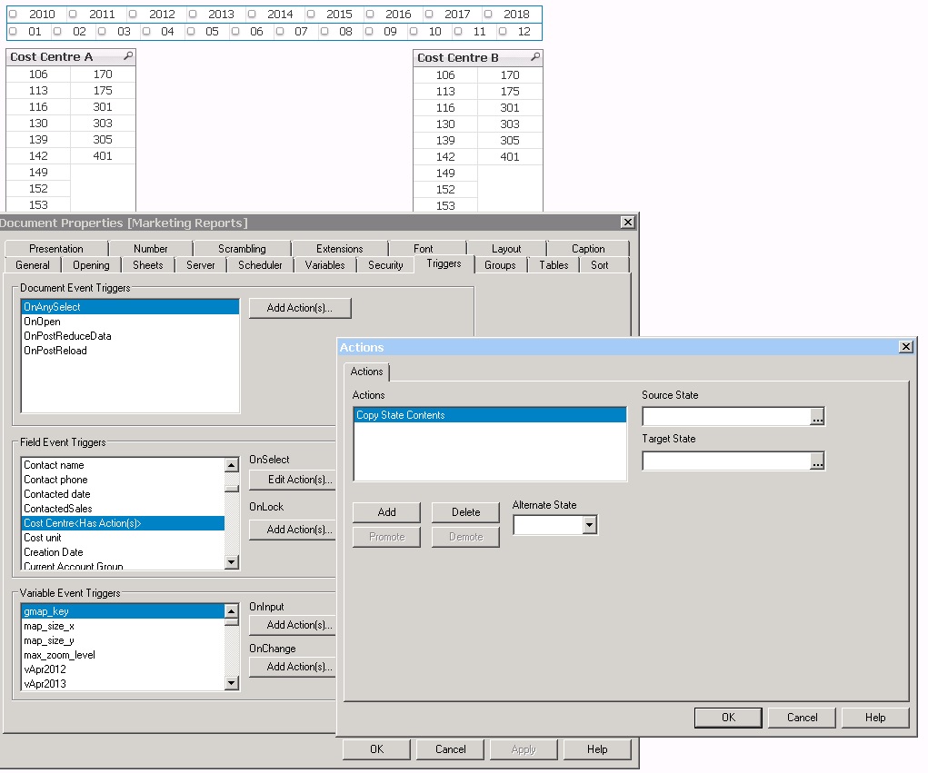Image resolution: width=928 pixels, height=773 pixels.
Task: Click search icon in Cost Centre A listbox
Action: click(x=127, y=56)
